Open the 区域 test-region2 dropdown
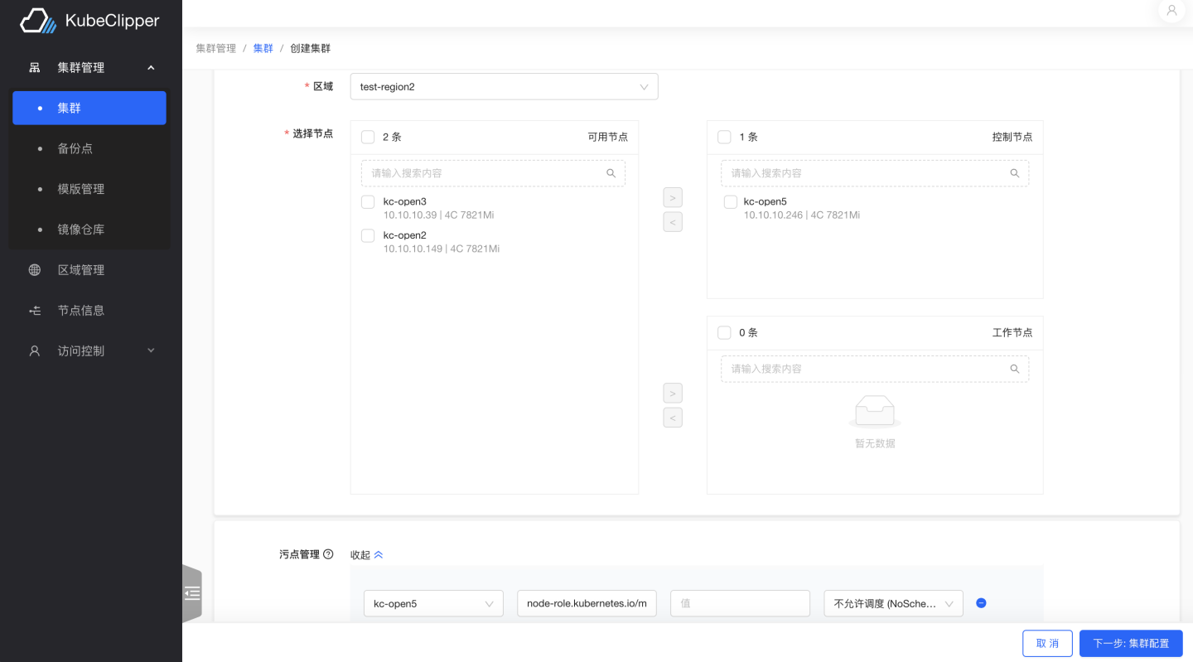Viewport: 1193px width, 662px height. [x=505, y=86]
